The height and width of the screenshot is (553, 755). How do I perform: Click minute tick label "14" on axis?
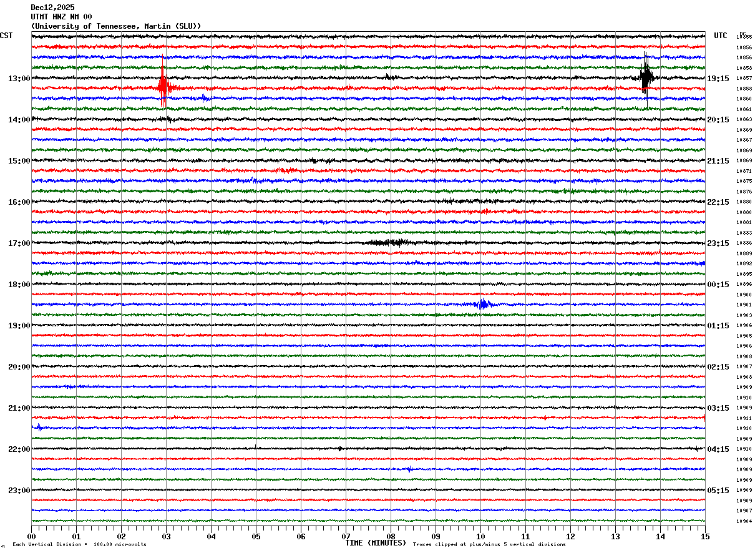[x=660, y=537]
